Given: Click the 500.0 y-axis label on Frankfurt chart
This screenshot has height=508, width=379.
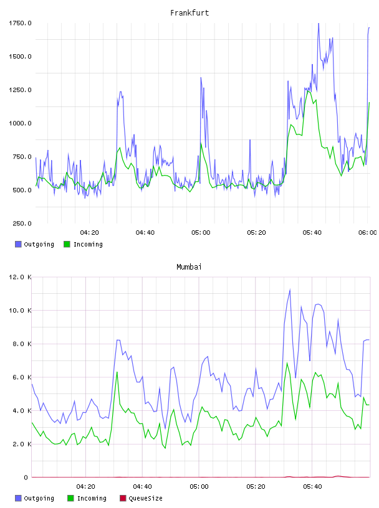Looking at the screenshot, I should pyautogui.click(x=22, y=190).
